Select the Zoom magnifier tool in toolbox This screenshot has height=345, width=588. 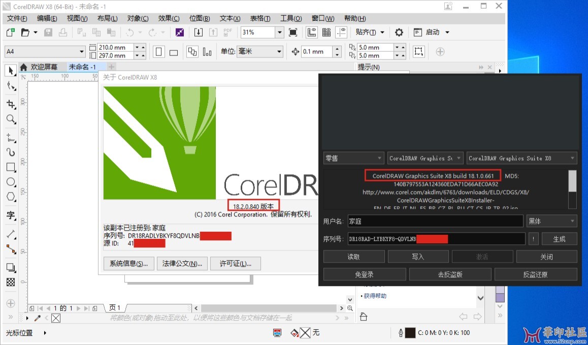pyautogui.click(x=11, y=119)
